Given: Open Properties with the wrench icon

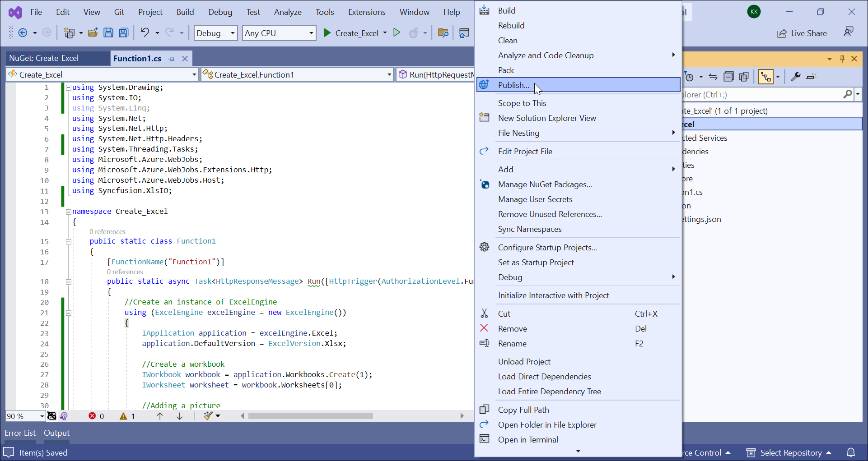Looking at the screenshot, I should (796, 77).
